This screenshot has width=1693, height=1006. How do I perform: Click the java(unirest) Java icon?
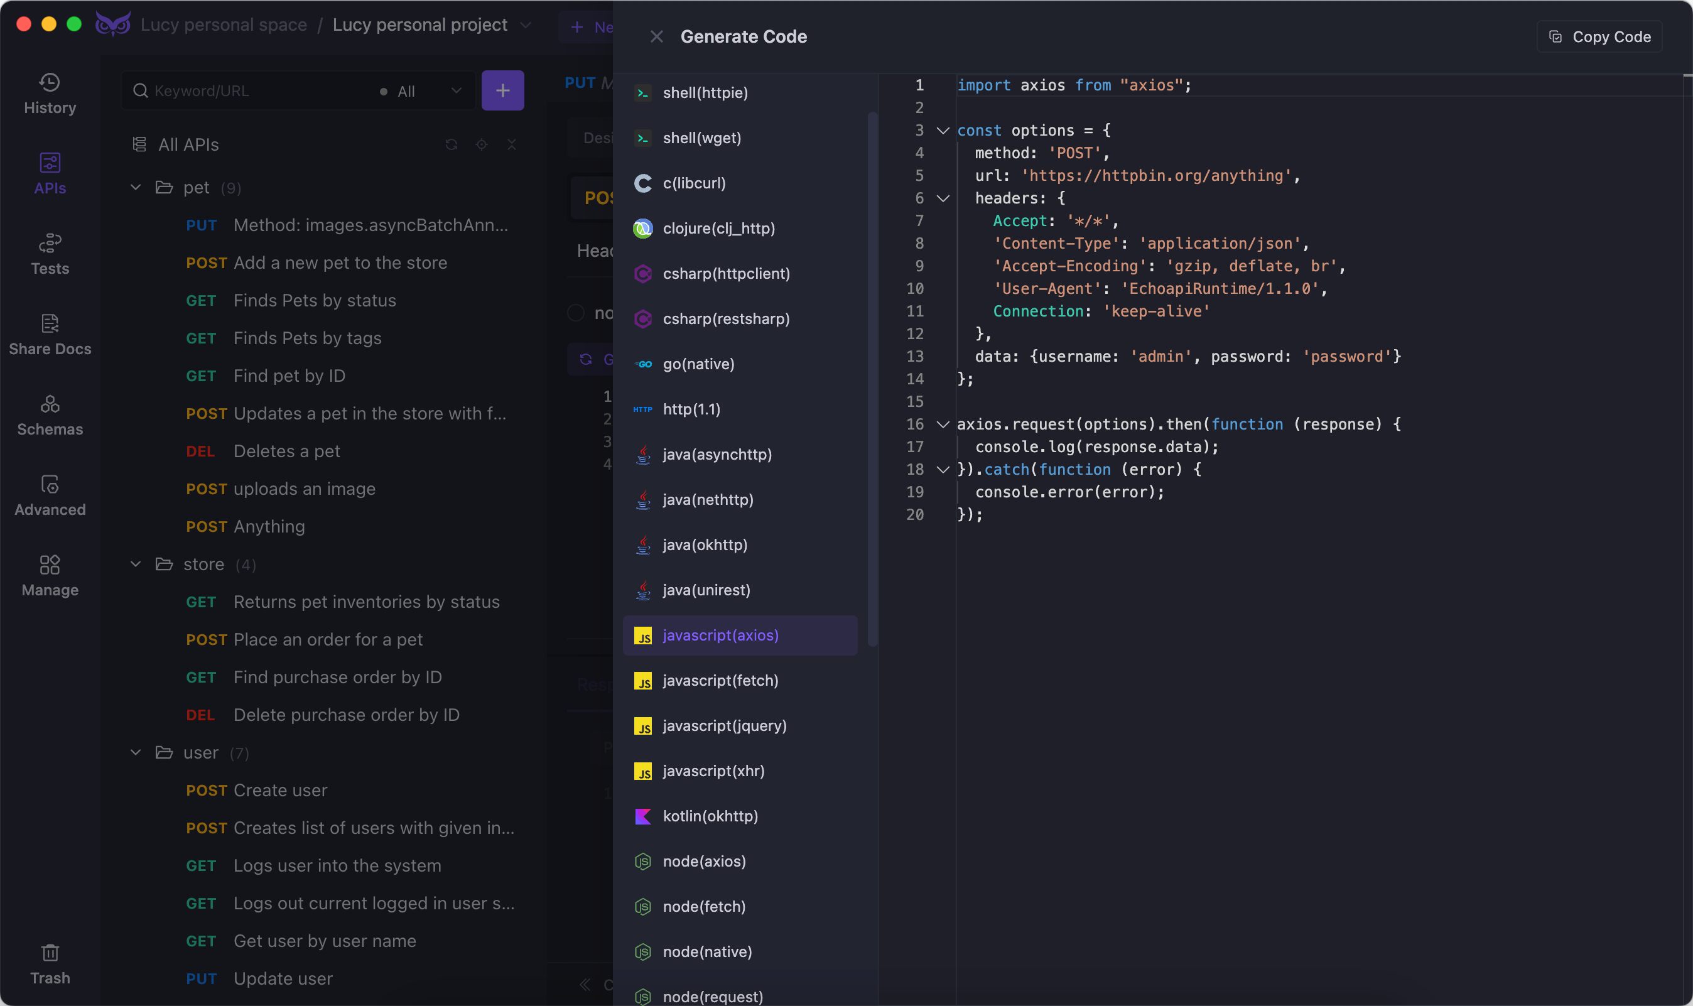coord(642,590)
